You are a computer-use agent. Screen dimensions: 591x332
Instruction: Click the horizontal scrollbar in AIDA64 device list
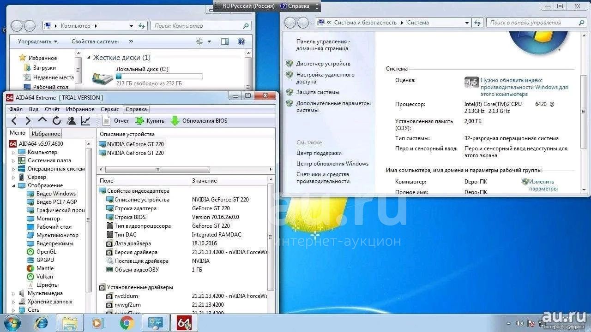157,169
